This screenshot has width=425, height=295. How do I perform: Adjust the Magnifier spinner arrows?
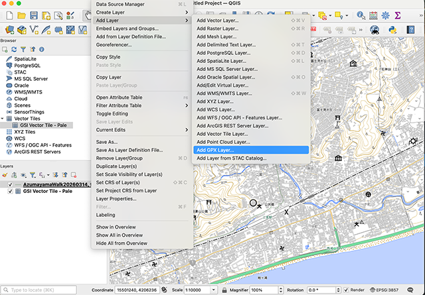281,290
